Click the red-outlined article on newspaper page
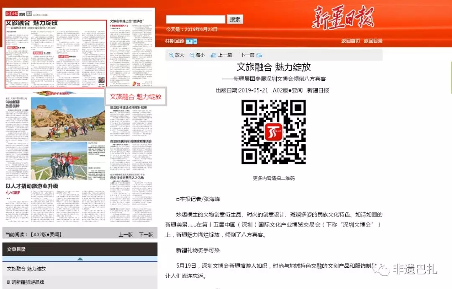 (x=56, y=54)
